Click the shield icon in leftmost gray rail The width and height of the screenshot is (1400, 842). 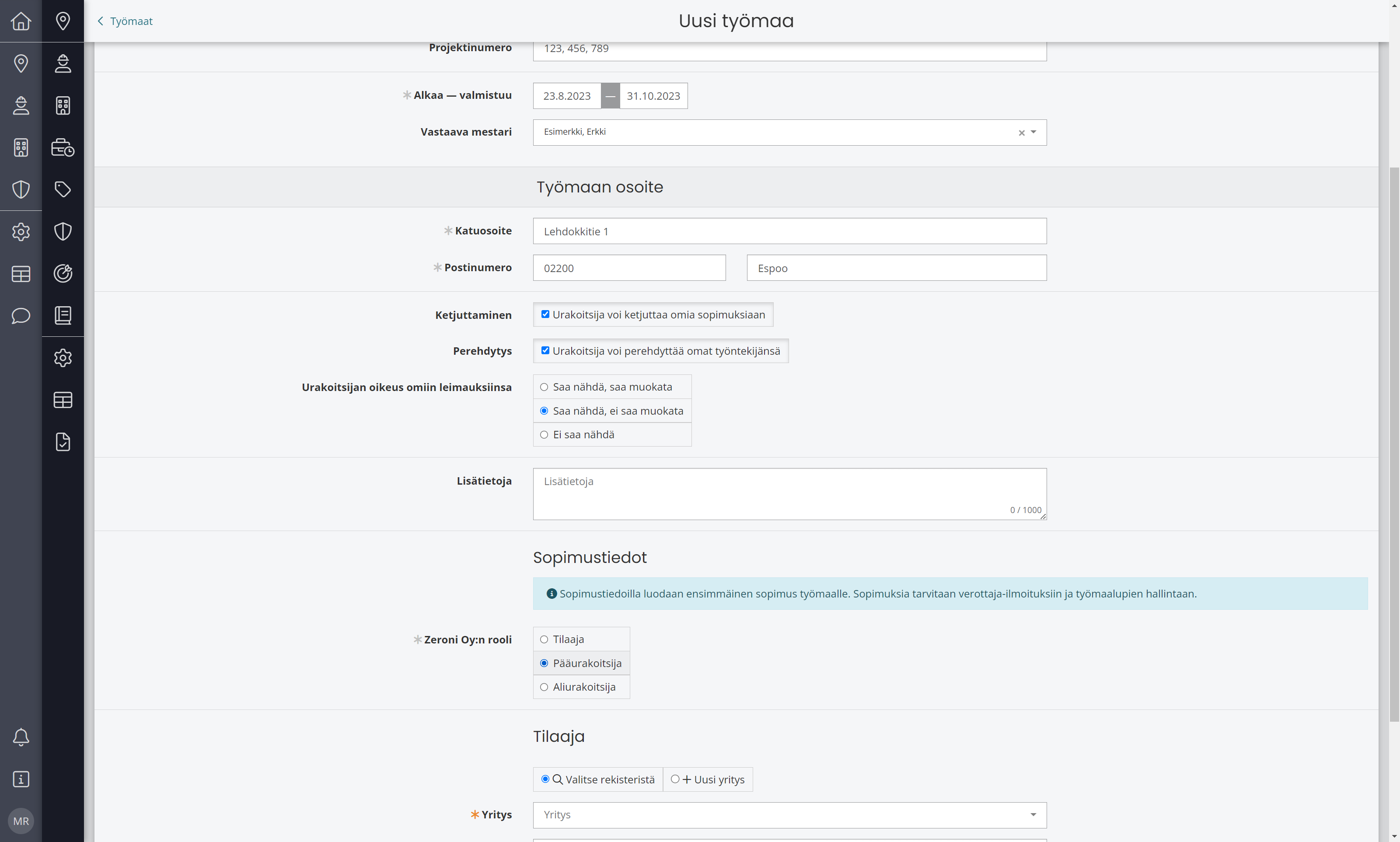tap(21, 189)
